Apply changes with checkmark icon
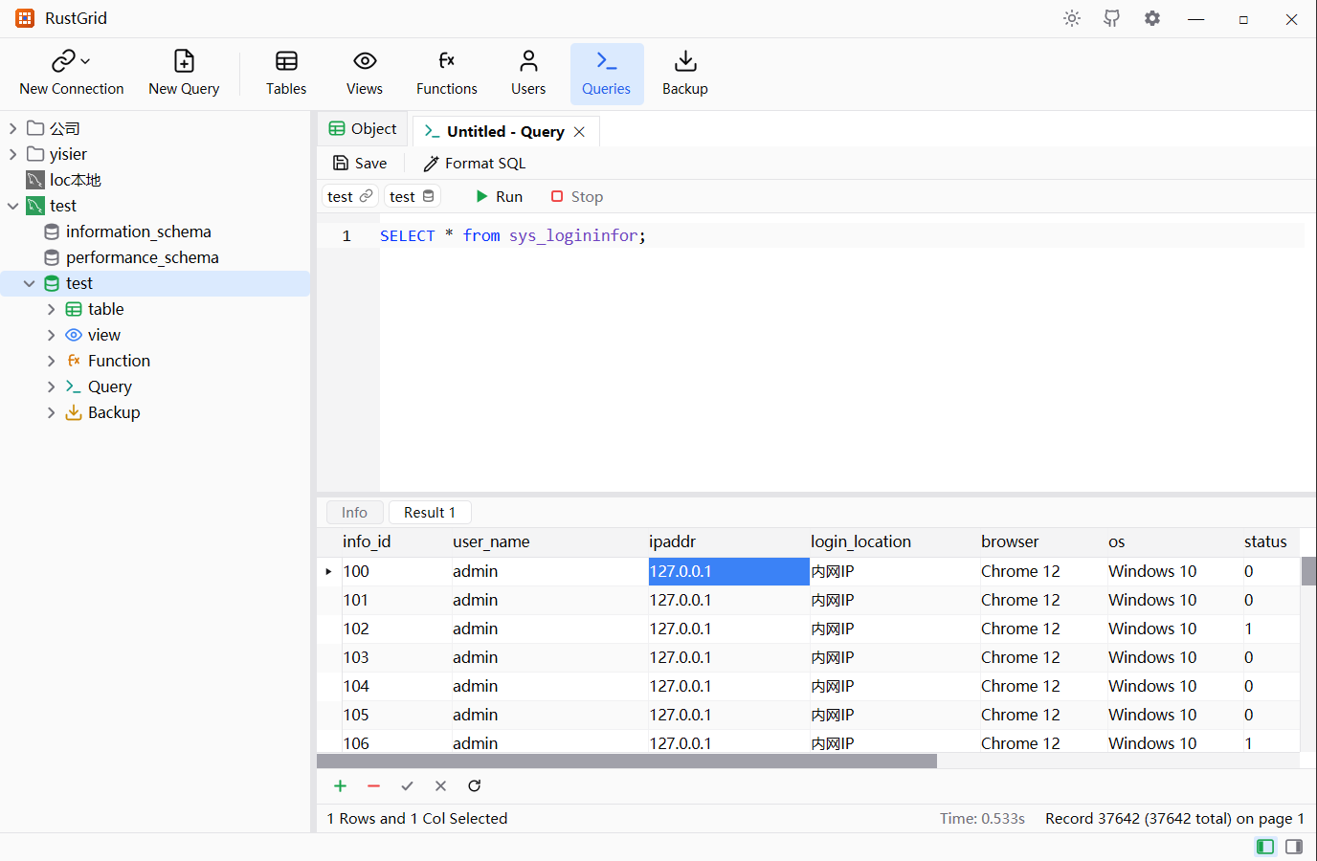 tap(407, 785)
